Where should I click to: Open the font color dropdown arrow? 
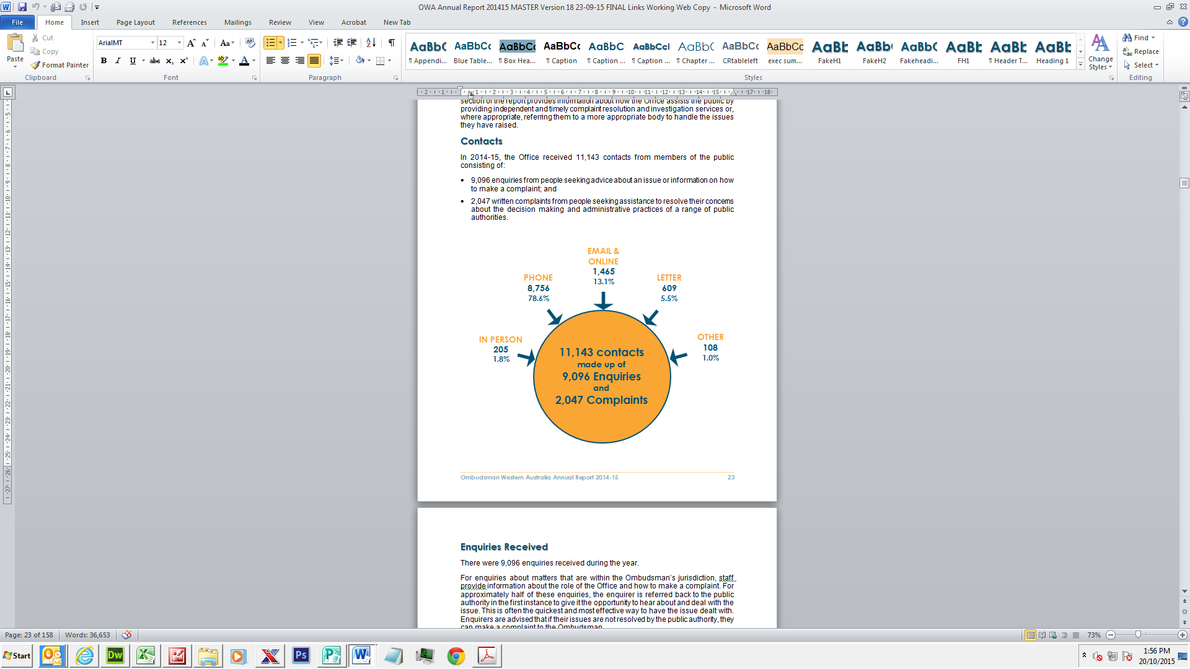coord(253,61)
